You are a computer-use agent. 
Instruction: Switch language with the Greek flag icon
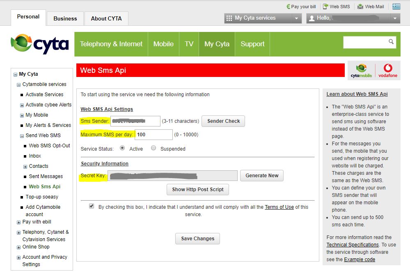[396, 6]
